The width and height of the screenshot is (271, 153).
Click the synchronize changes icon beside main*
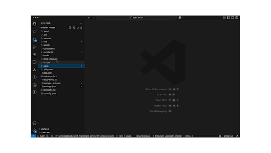[x=47, y=136]
